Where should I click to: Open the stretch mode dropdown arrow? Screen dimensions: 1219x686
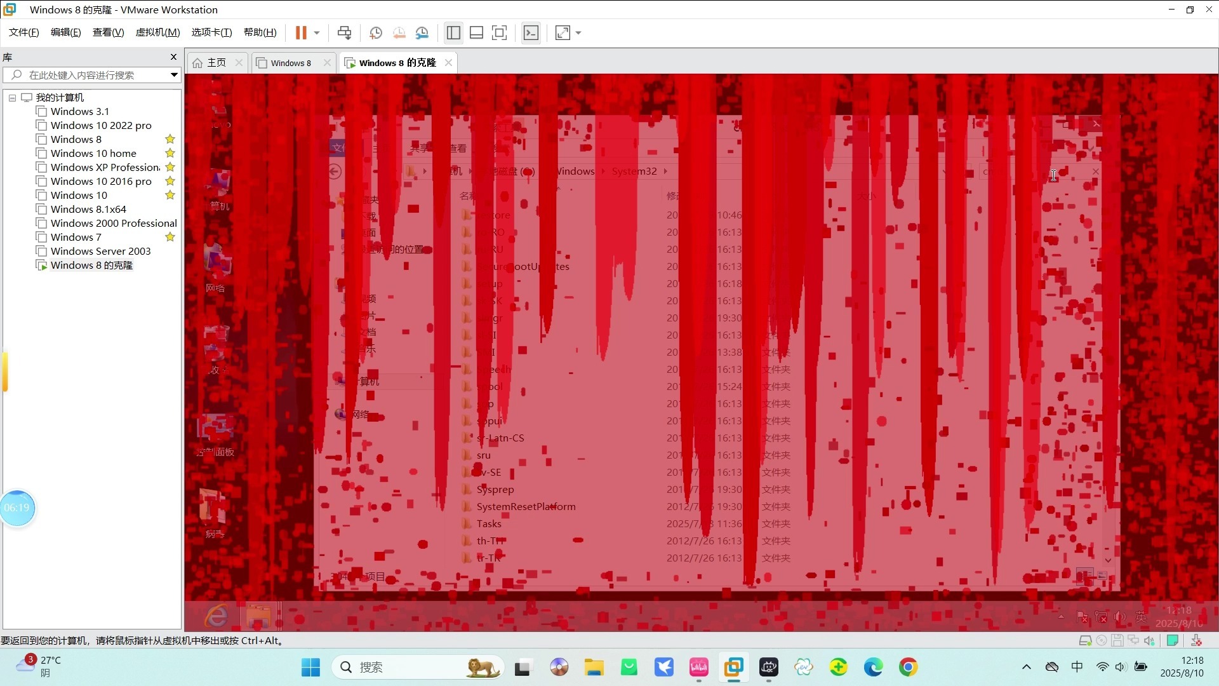[x=578, y=32]
